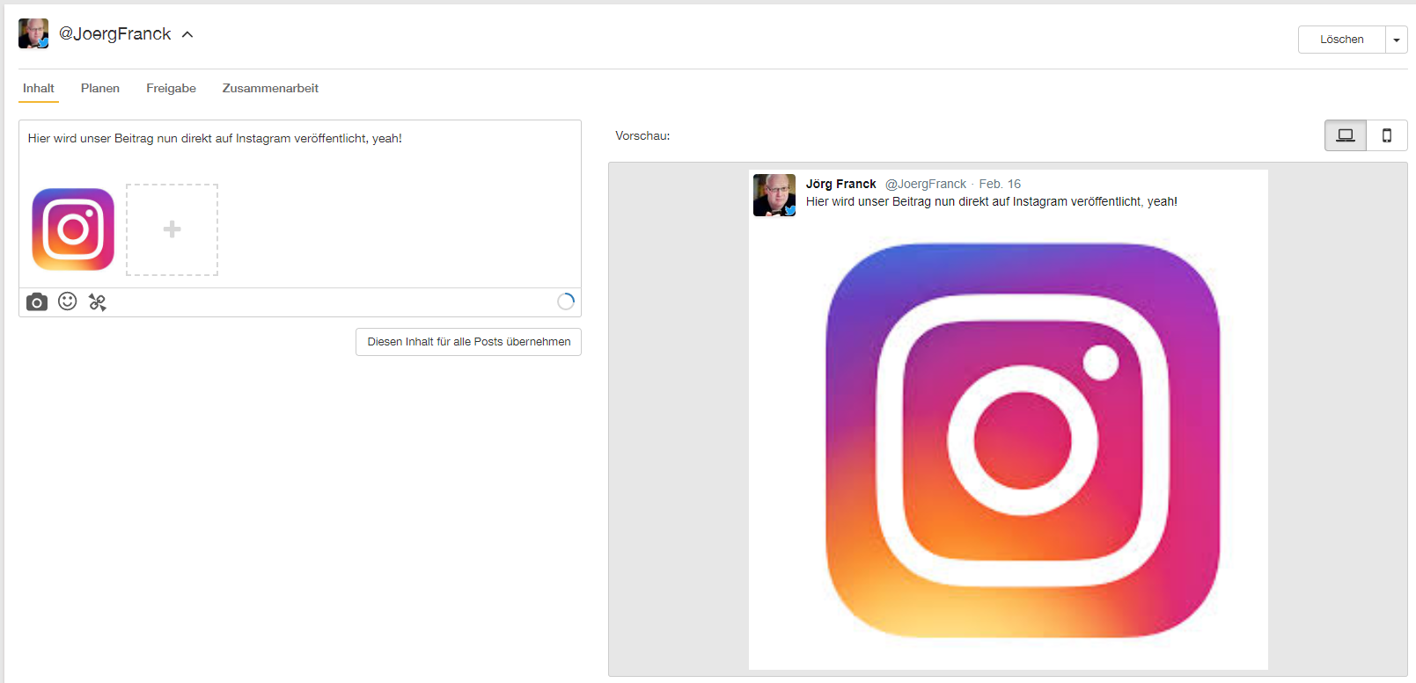Go to the Zusammenarbeit tab

tap(270, 89)
